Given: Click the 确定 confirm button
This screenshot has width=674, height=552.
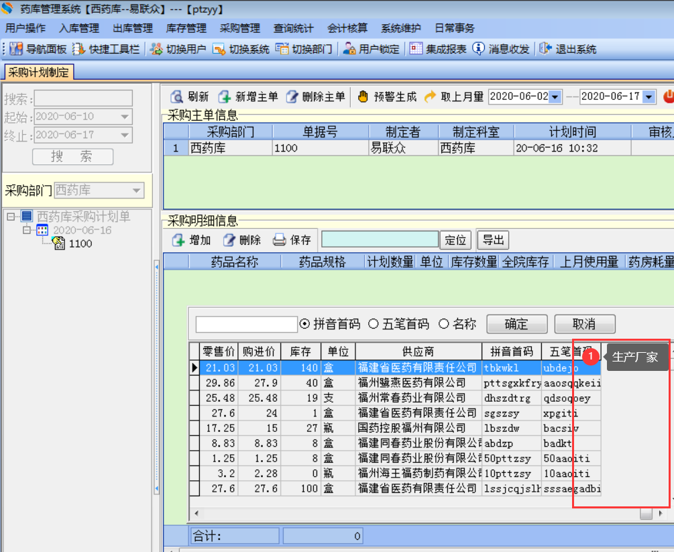Looking at the screenshot, I should click(x=516, y=324).
